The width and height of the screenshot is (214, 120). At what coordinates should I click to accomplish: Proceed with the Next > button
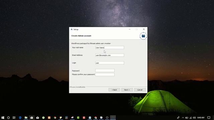[x=127, y=90]
